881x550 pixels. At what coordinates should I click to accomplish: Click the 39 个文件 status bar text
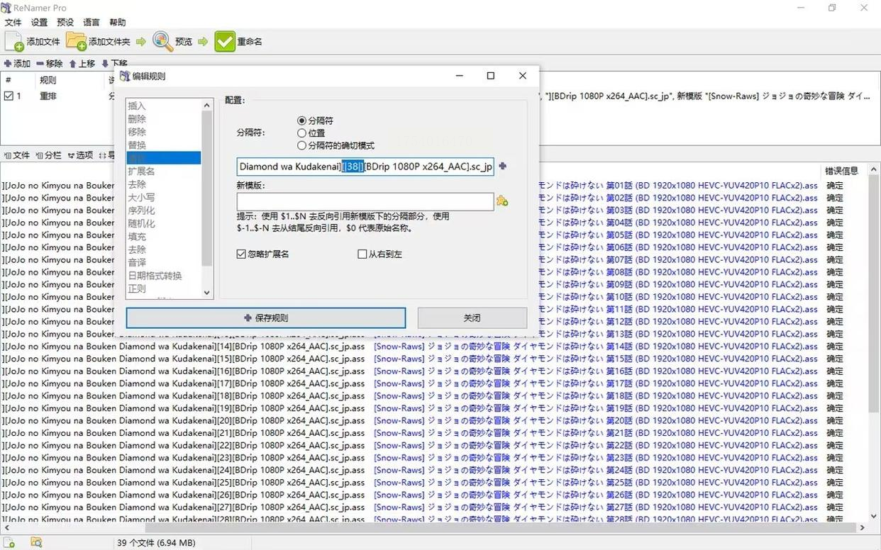click(155, 543)
